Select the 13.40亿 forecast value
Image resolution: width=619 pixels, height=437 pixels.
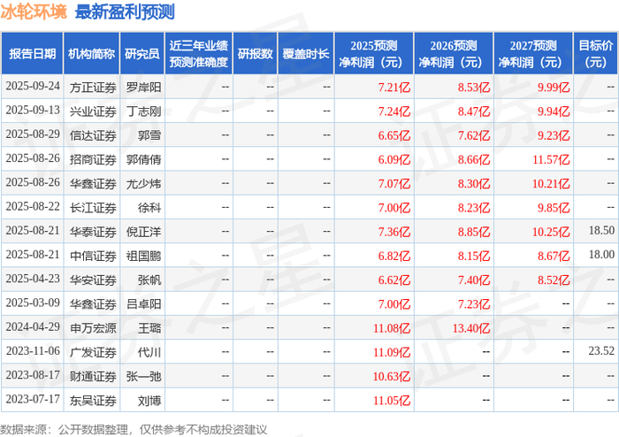click(471, 328)
